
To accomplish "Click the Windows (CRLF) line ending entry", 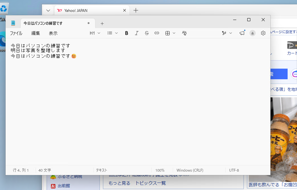I will coord(190,170).
